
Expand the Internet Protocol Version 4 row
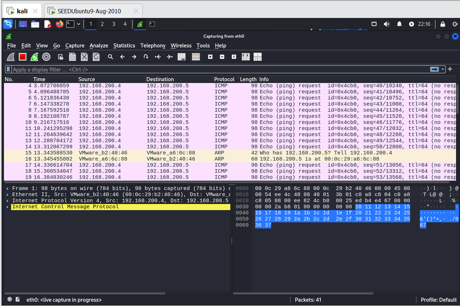click(x=7, y=201)
